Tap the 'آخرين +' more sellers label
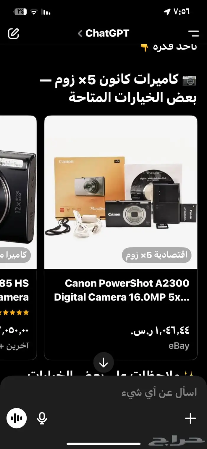 (14, 346)
